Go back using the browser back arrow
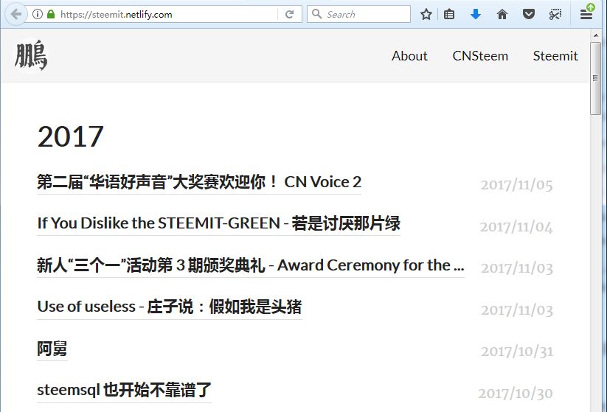Viewport: 607px width, 412px height. [16, 14]
